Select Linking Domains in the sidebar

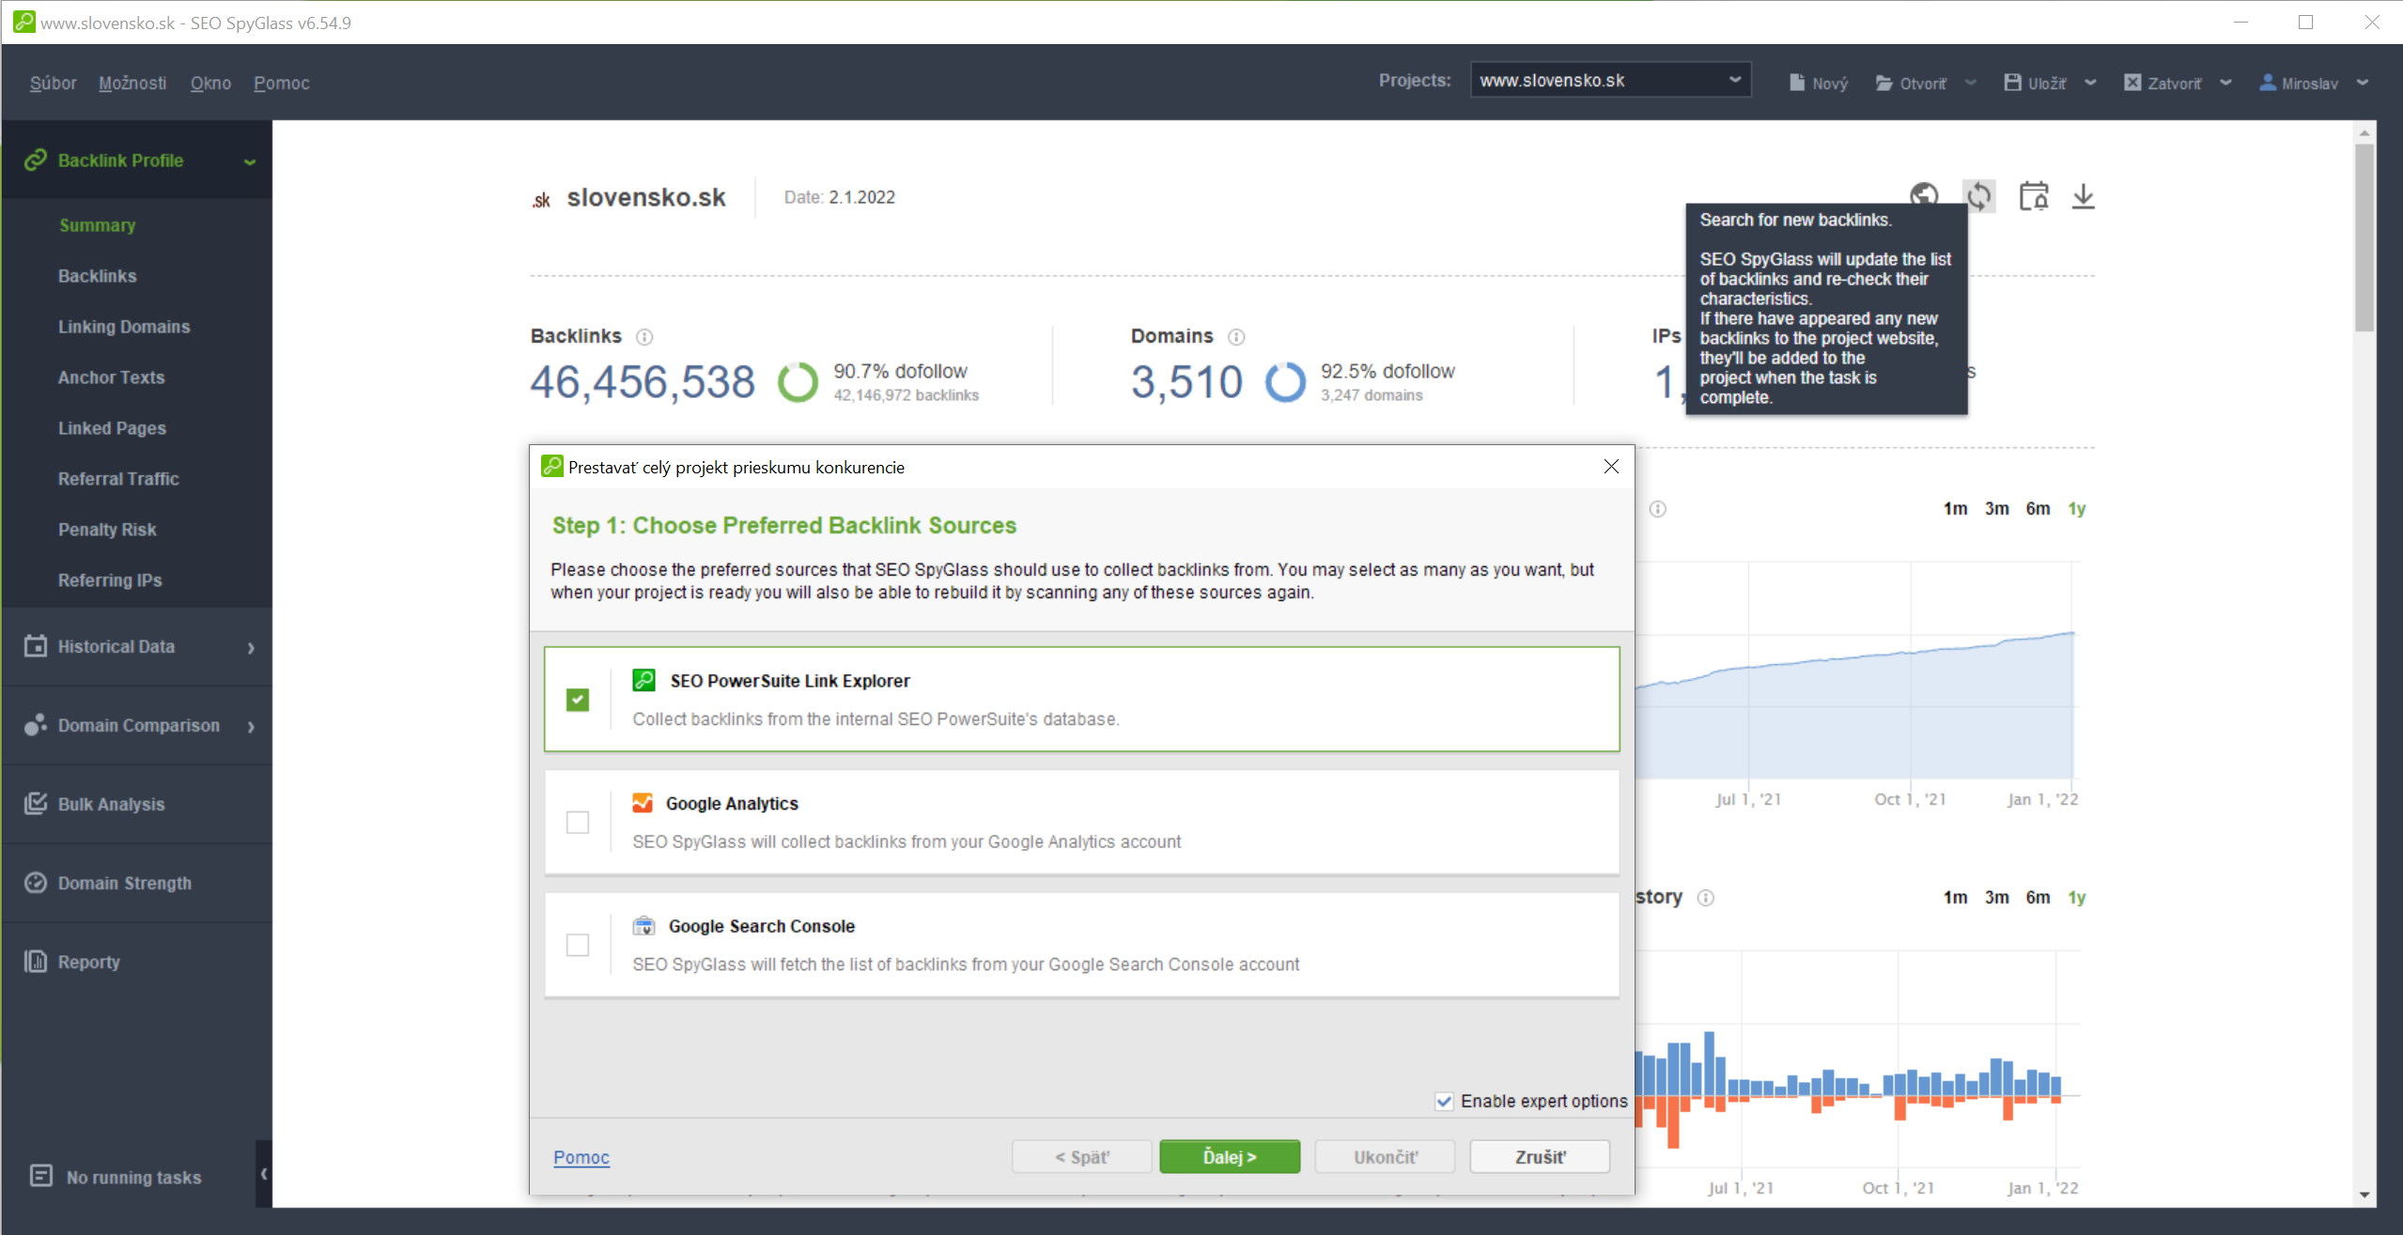124,327
